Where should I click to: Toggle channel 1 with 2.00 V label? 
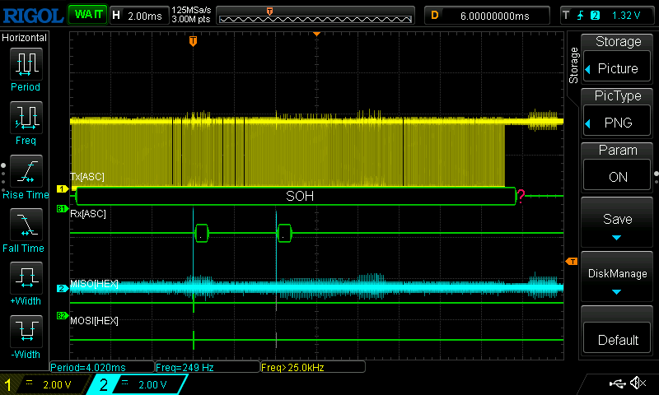click(x=45, y=384)
